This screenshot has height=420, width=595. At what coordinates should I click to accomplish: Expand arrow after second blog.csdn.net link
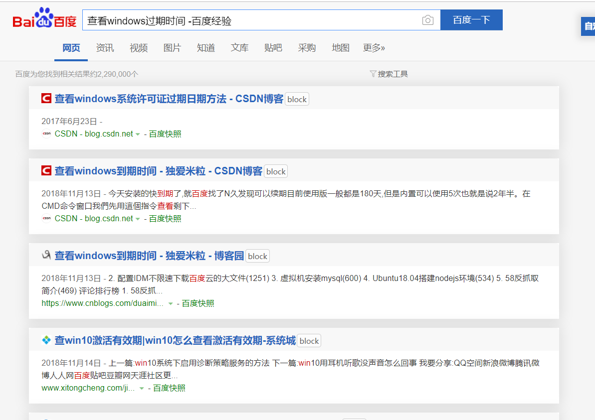tap(138, 219)
